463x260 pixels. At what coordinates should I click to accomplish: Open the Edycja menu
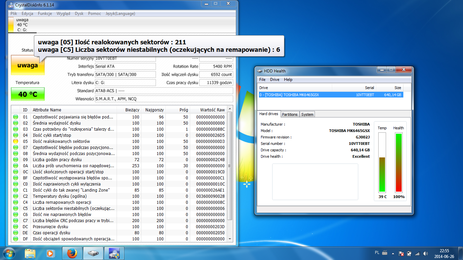(x=27, y=14)
